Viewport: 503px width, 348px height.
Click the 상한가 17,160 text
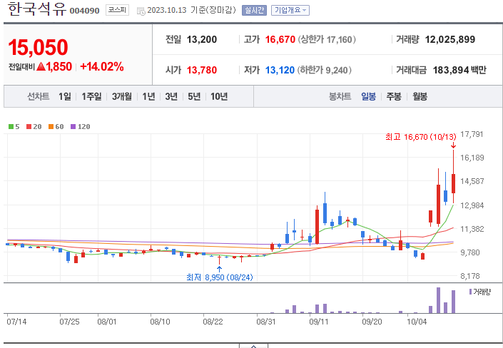tap(327, 40)
